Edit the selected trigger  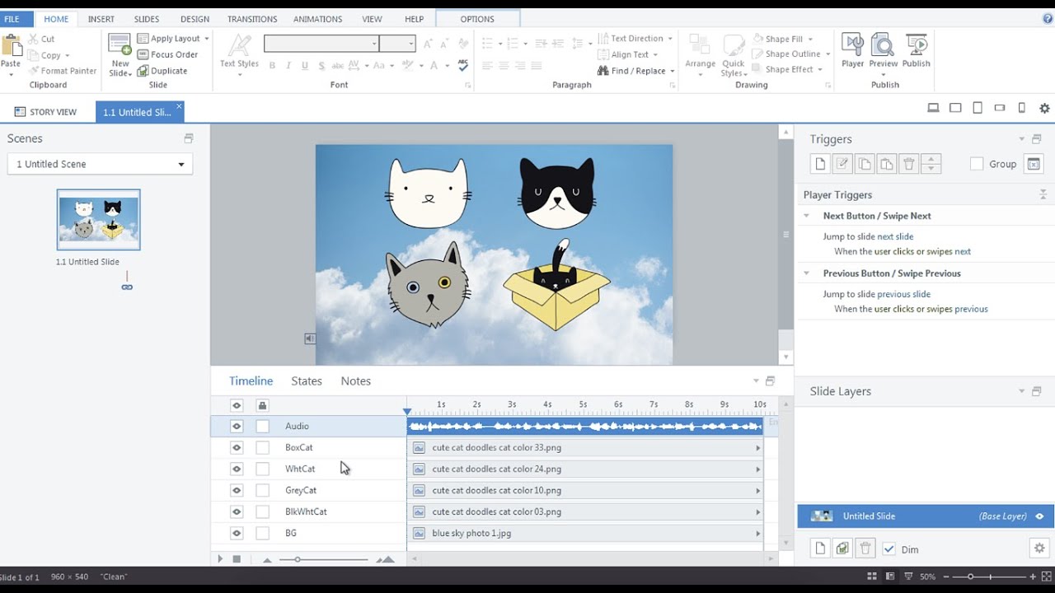842,164
